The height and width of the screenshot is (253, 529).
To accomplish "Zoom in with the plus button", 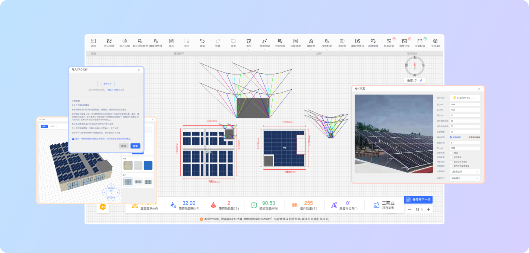I will point(428,209).
